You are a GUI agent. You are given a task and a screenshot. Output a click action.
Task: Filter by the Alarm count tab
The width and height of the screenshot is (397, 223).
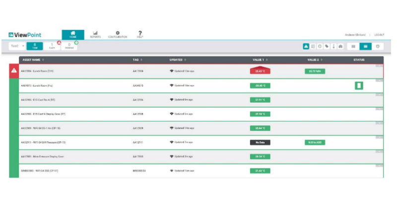52,46
